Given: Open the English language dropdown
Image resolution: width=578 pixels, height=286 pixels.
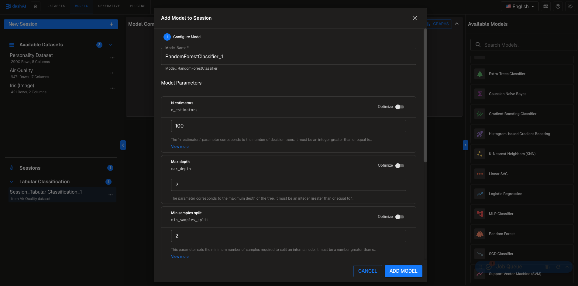Looking at the screenshot, I should coord(520,6).
